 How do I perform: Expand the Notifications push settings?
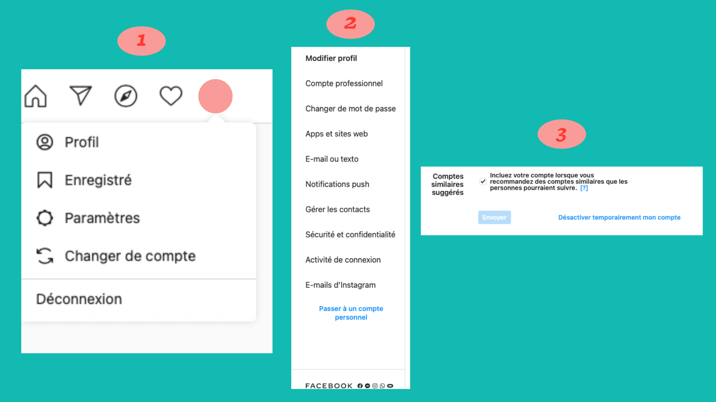click(x=337, y=184)
